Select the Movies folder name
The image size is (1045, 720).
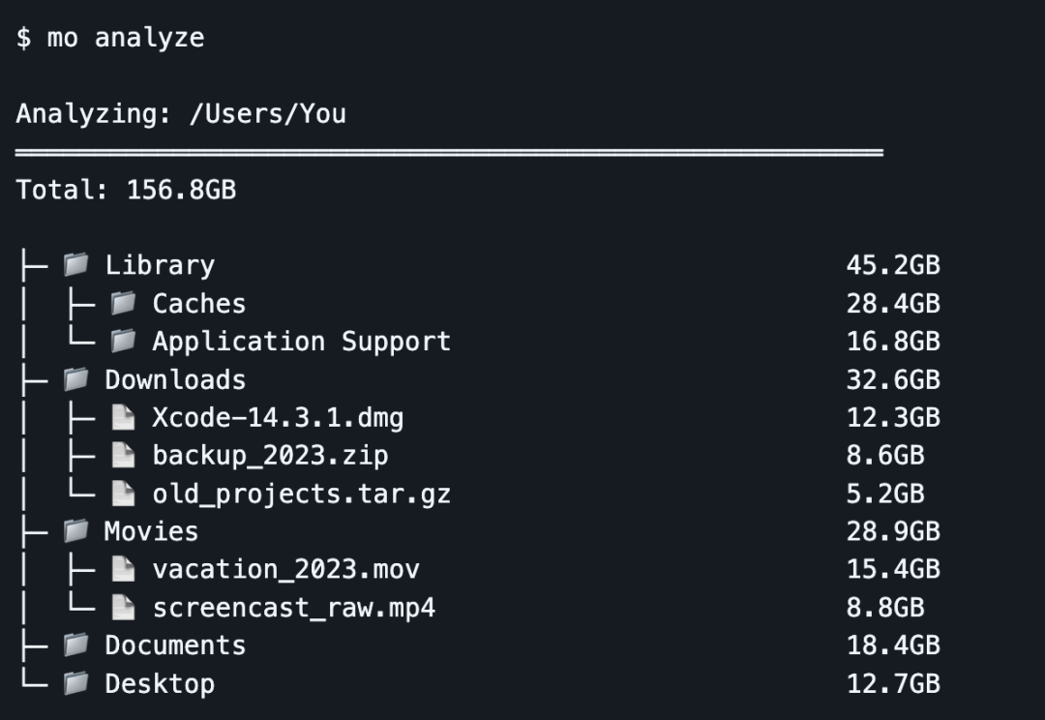pos(151,531)
